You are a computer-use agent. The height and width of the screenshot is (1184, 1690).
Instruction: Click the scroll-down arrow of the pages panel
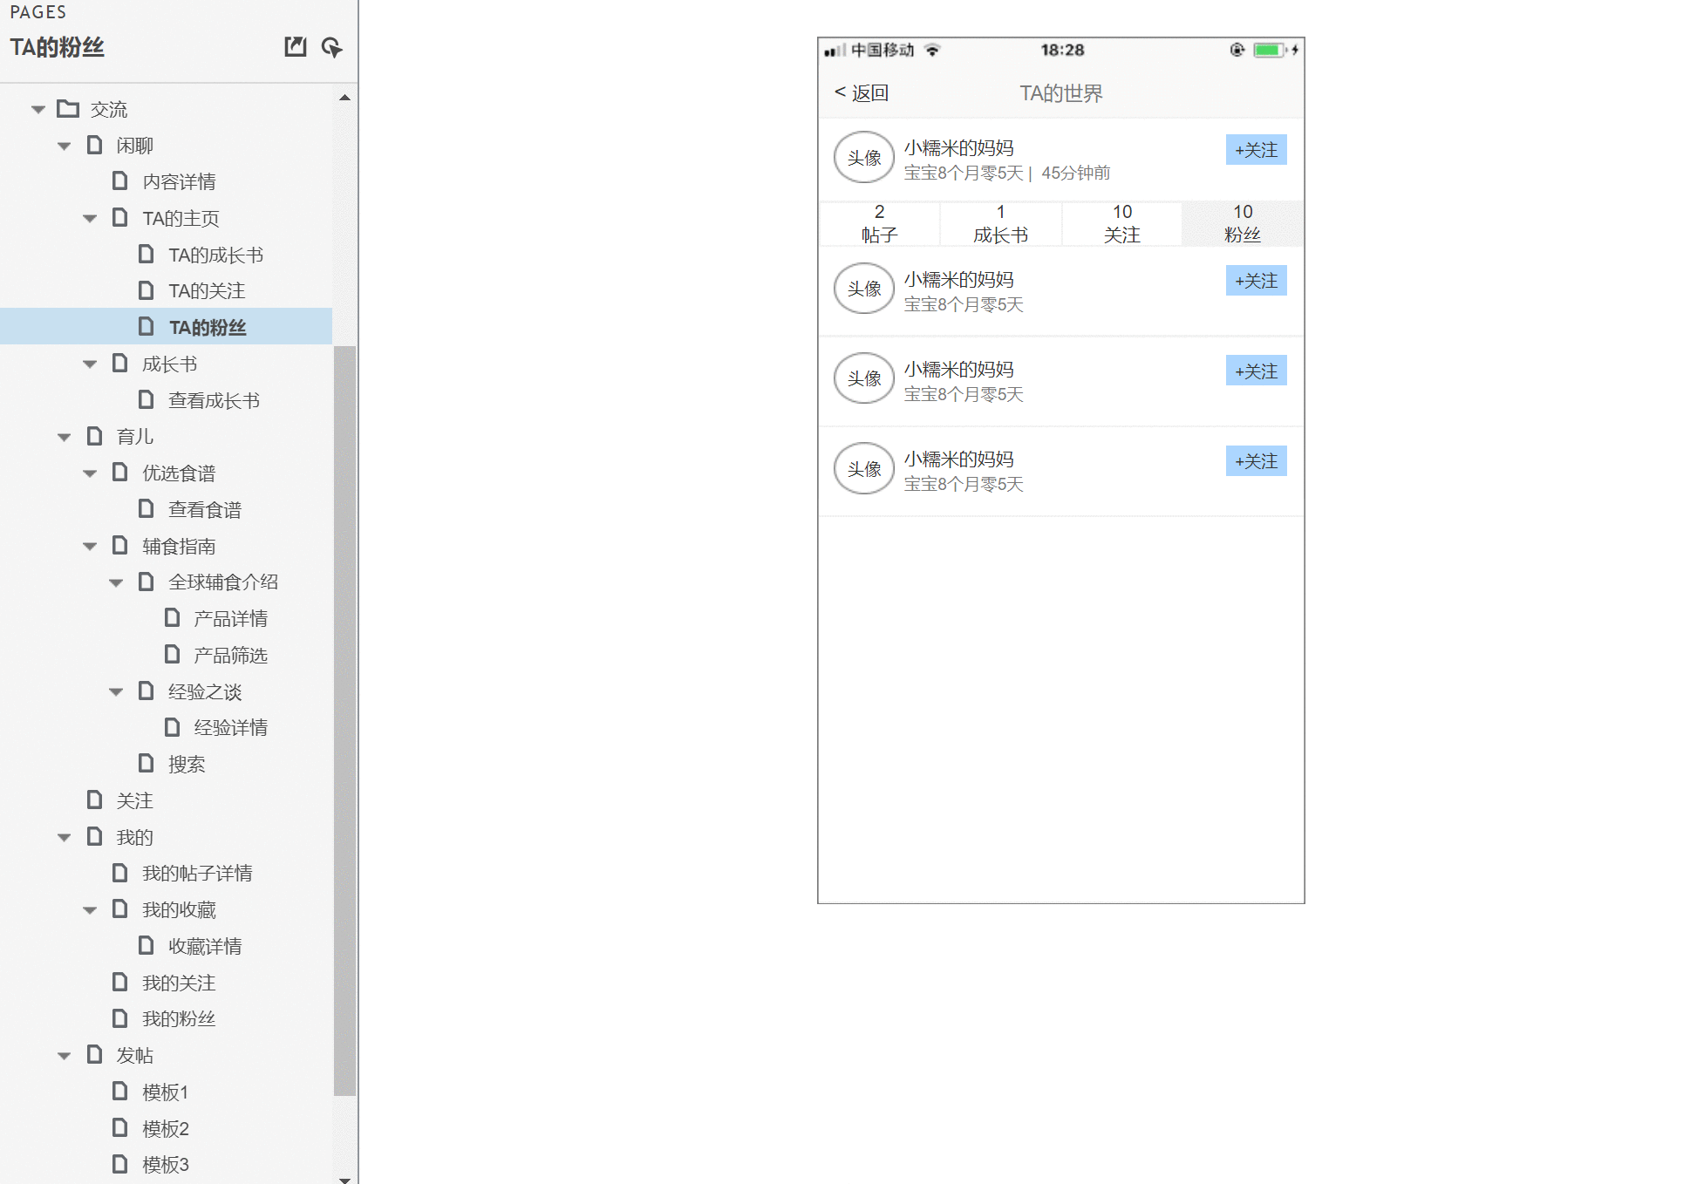(345, 1179)
